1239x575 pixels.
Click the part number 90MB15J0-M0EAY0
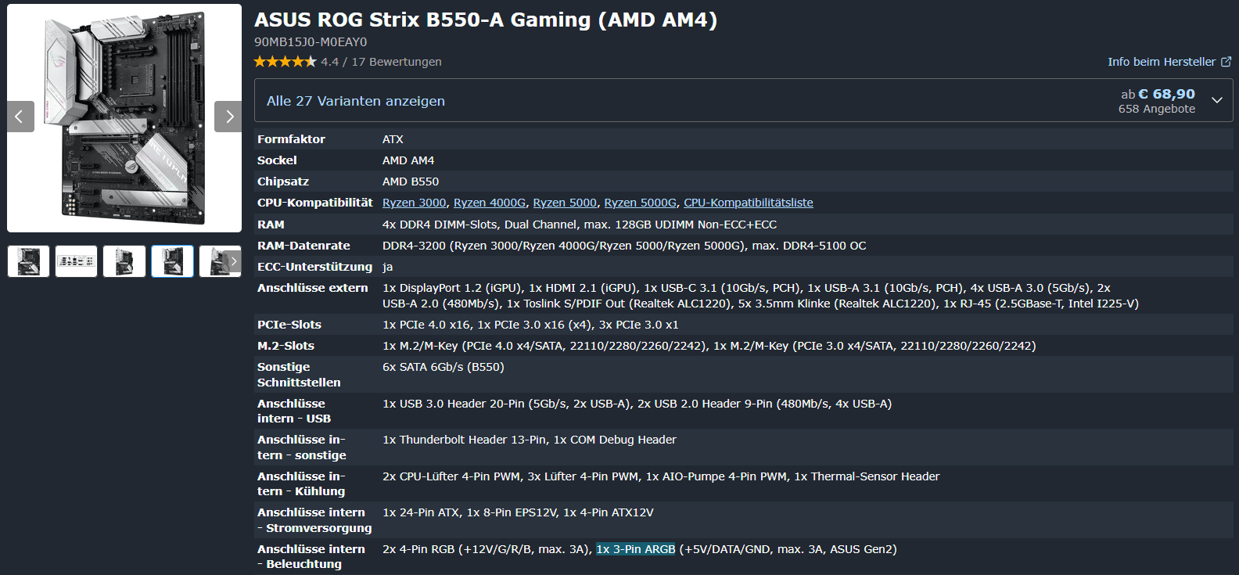pyautogui.click(x=311, y=42)
